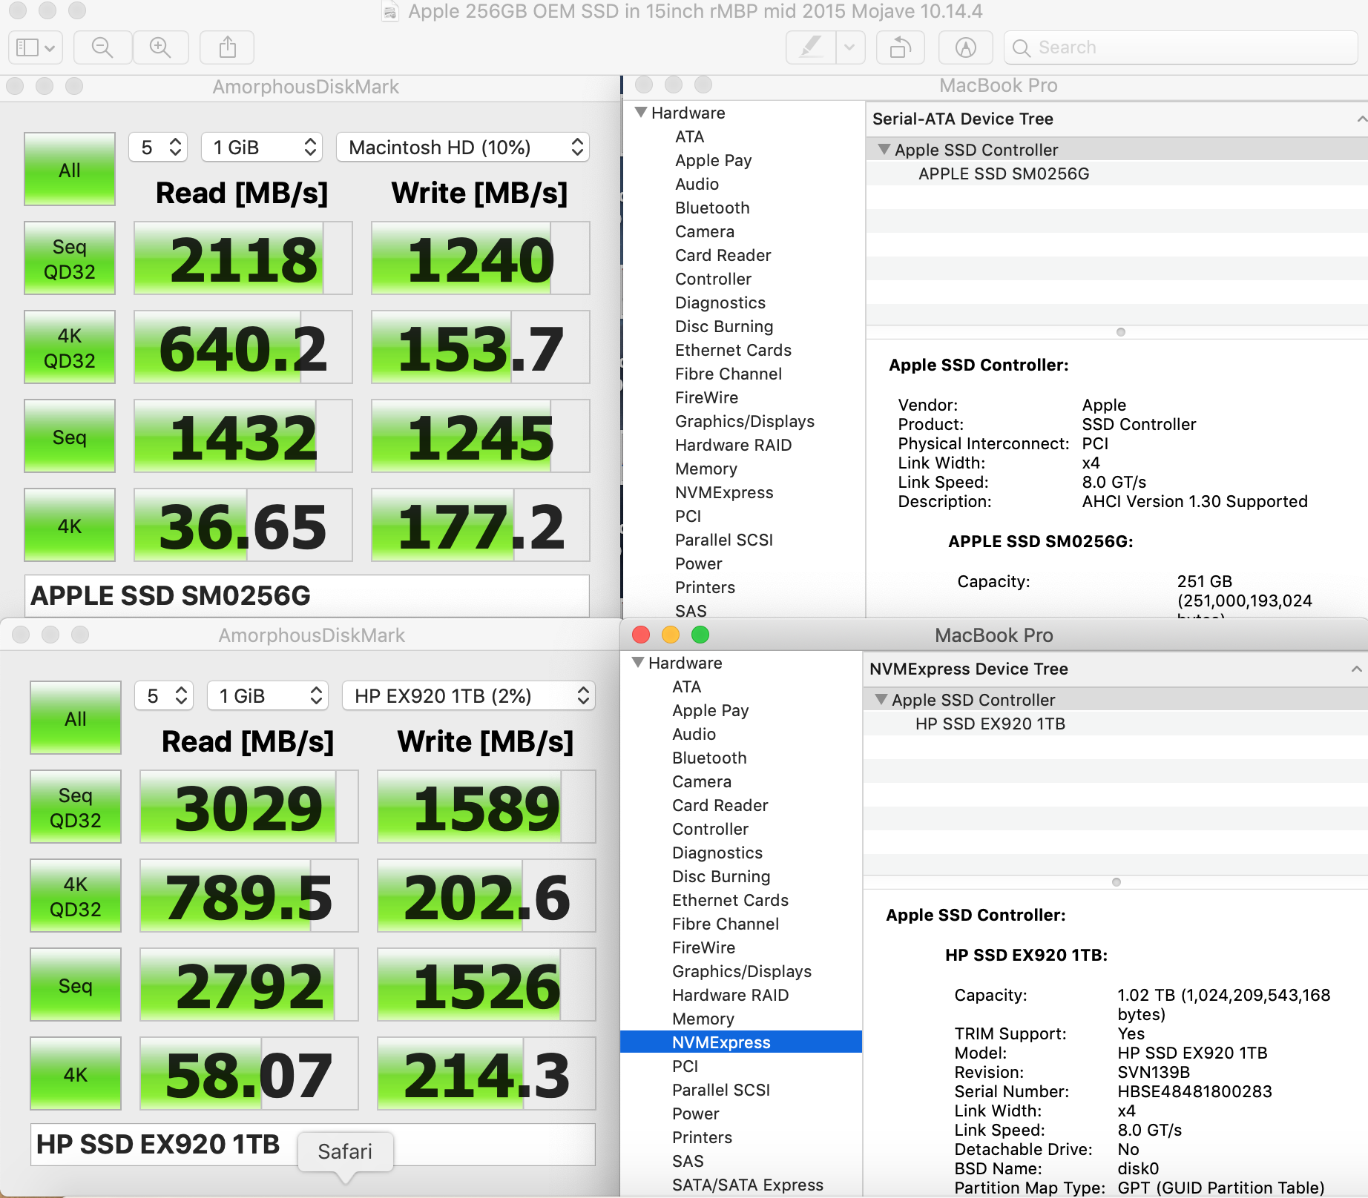Select NVMExpress in top MacBook Pro sidebar
The height and width of the screenshot is (1198, 1368).
click(x=724, y=492)
